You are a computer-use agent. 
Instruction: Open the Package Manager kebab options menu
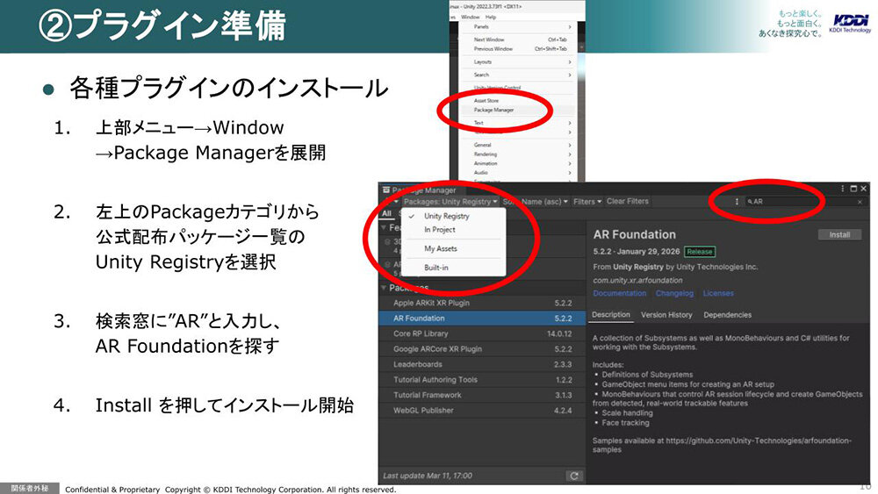pos(842,189)
